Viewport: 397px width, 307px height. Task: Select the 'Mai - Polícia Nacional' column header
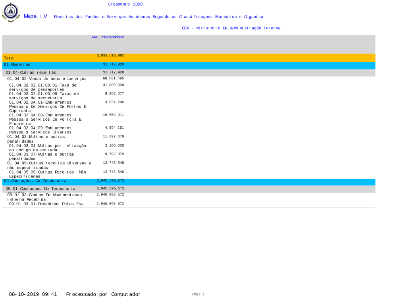[108, 37]
